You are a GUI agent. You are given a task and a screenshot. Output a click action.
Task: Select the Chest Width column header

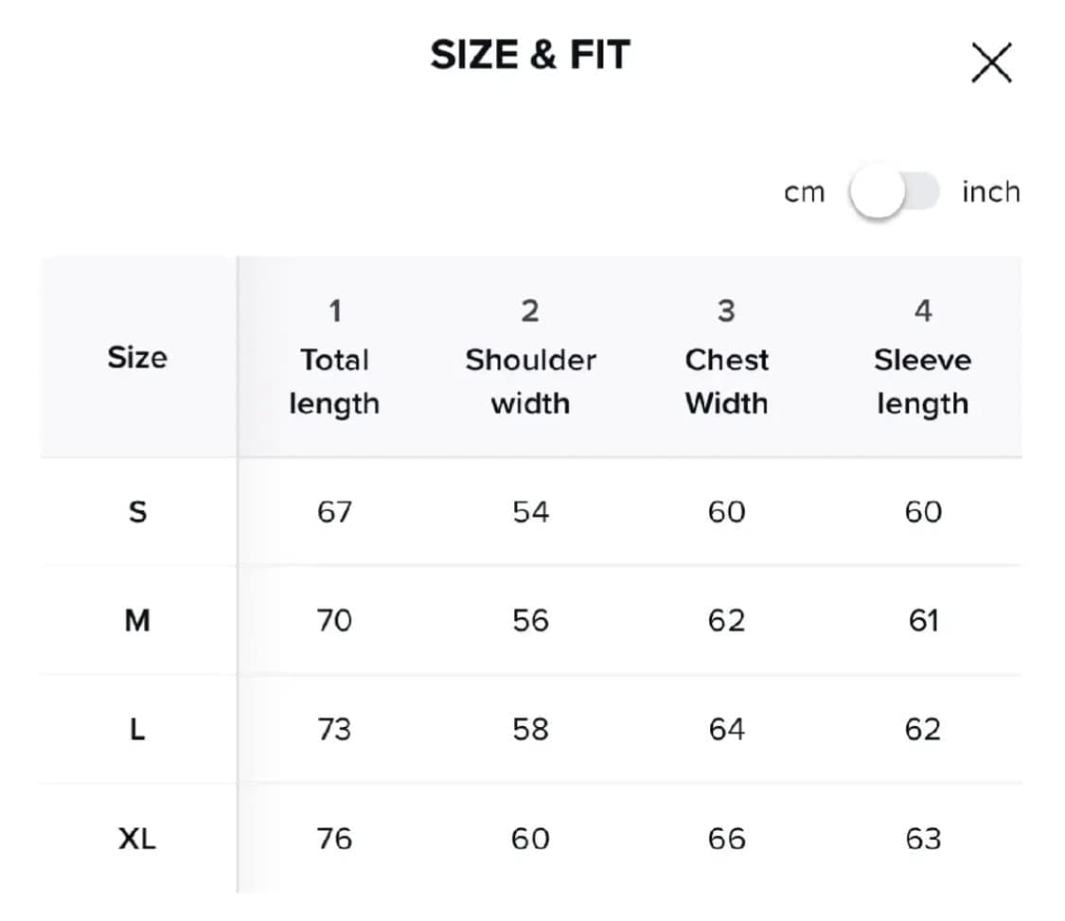click(x=726, y=358)
